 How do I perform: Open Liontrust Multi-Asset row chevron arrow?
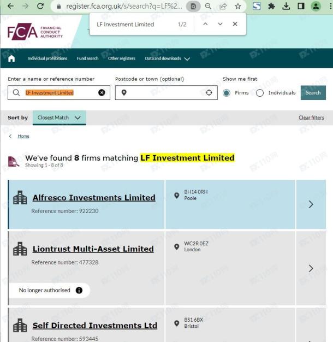(x=311, y=268)
